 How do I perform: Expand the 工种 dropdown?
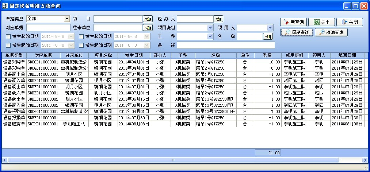click(x=210, y=36)
